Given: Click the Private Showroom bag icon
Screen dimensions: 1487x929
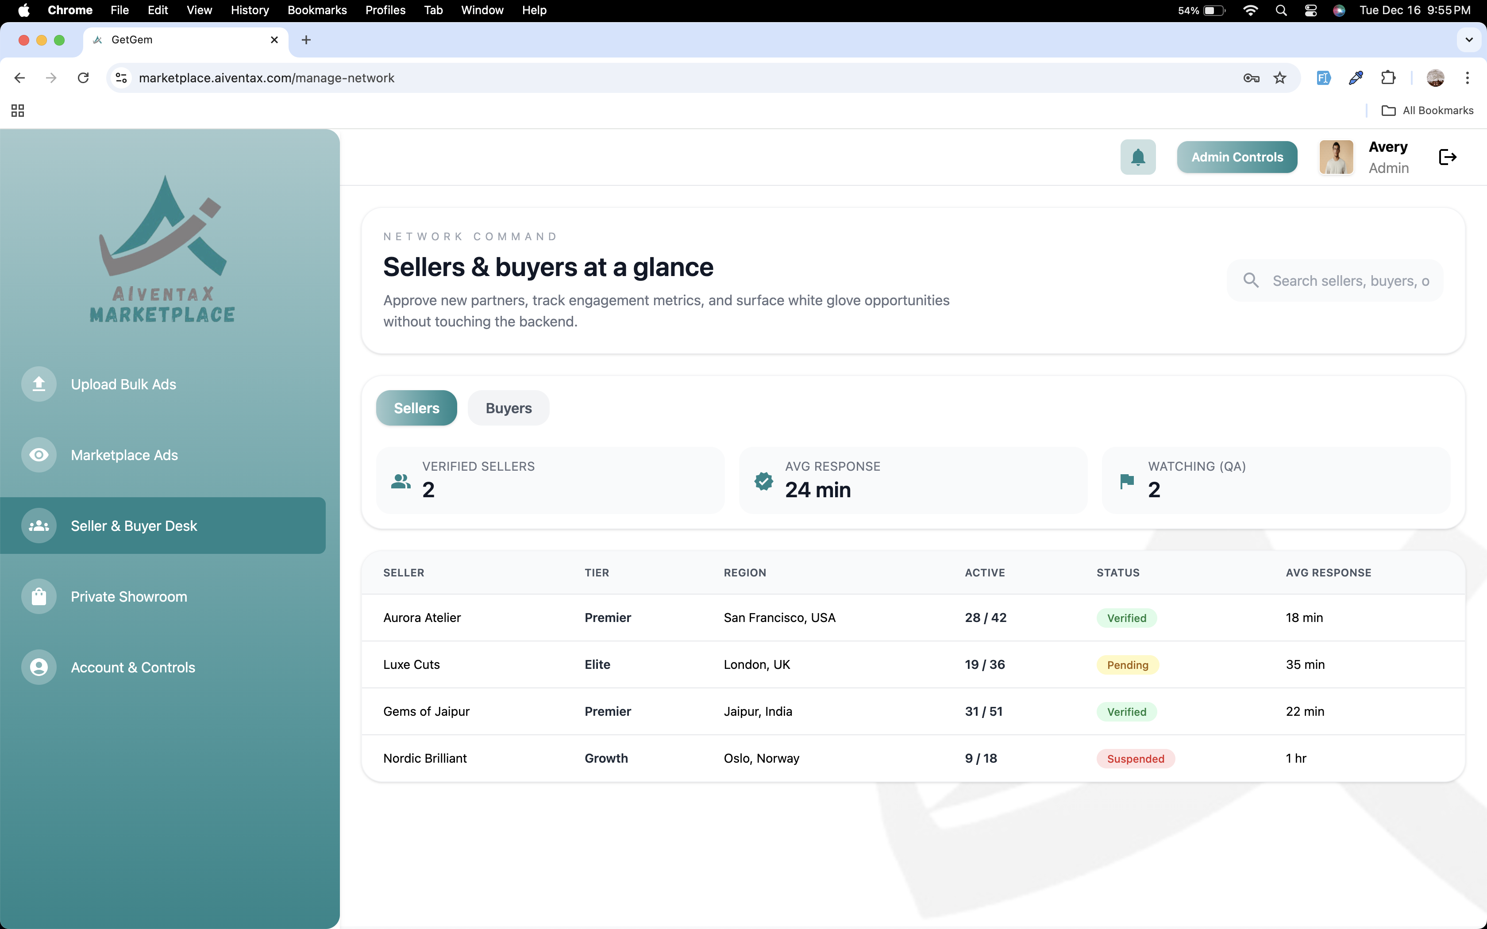Looking at the screenshot, I should pos(38,597).
